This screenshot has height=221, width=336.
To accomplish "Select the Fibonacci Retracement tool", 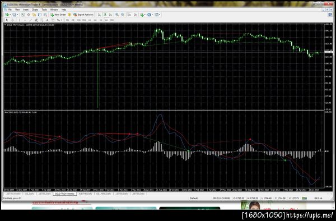I will (x=41, y=20).
